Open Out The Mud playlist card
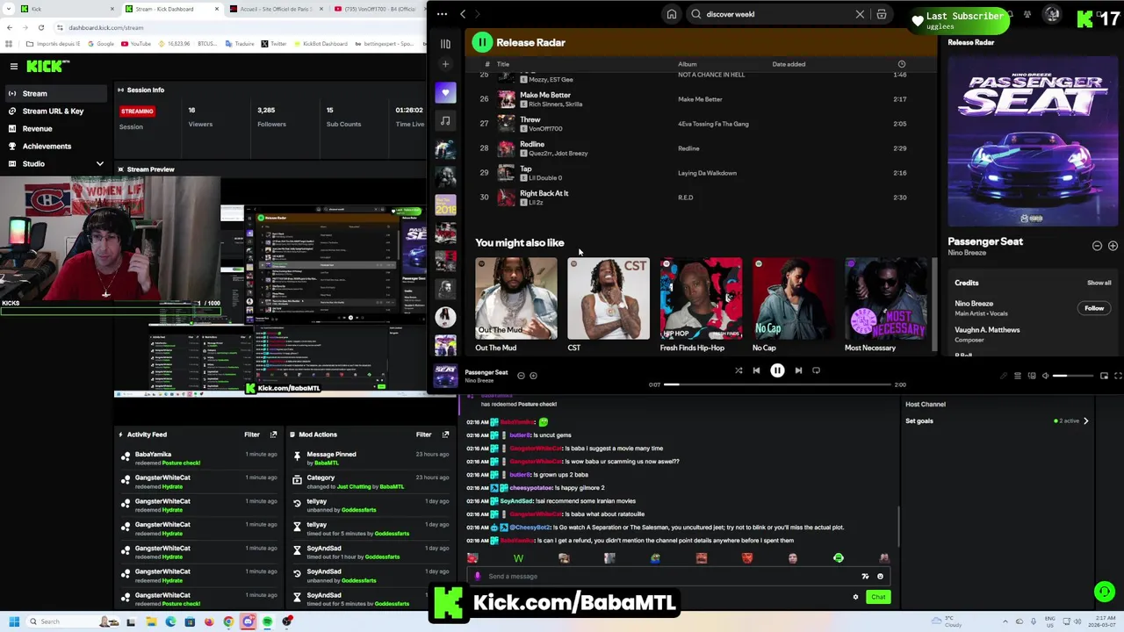 tap(516, 305)
